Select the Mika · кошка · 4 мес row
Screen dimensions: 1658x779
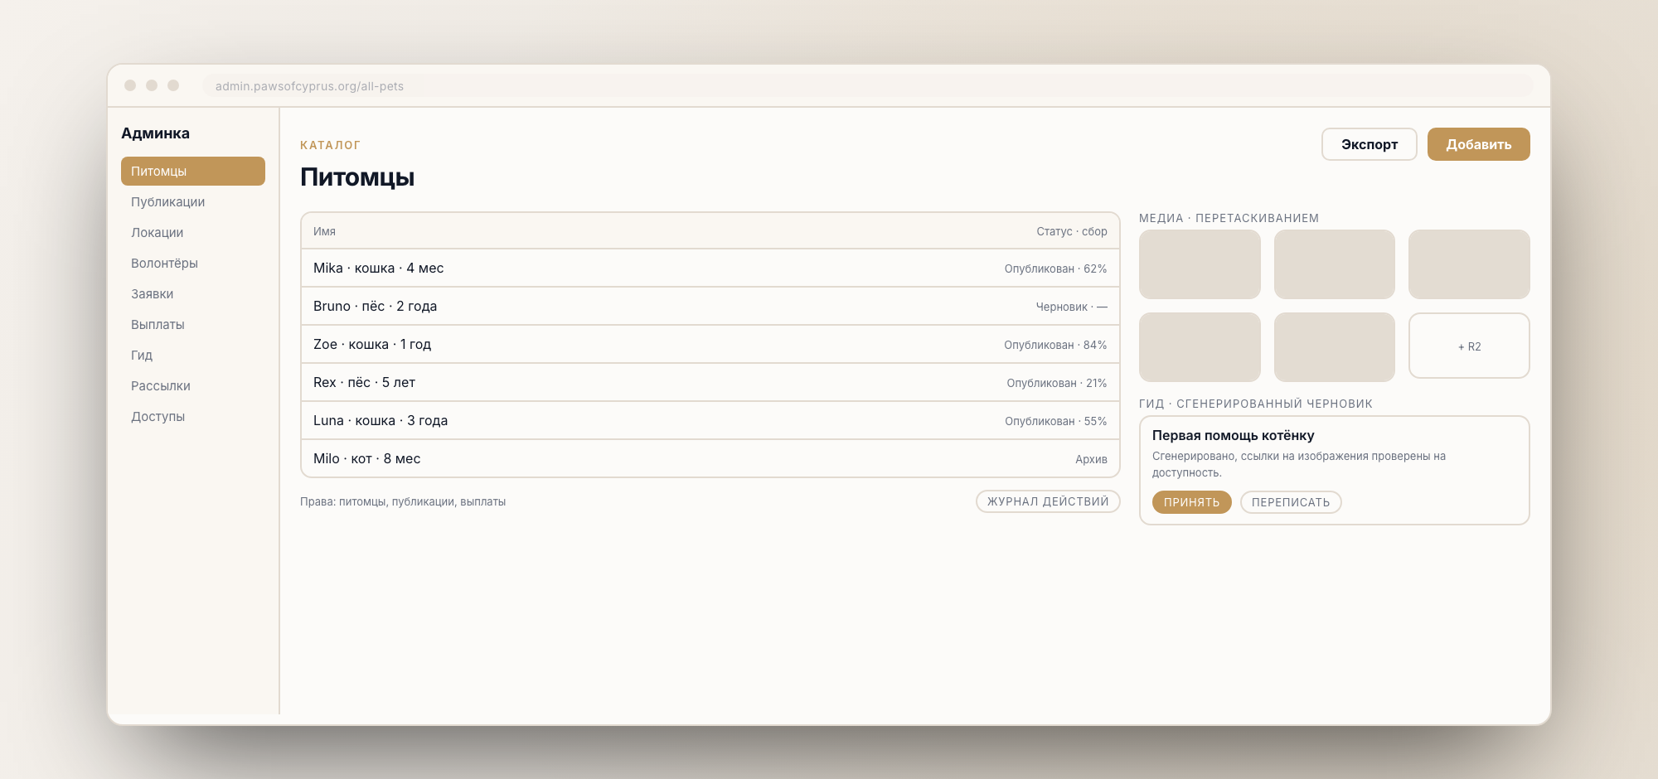coord(710,268)
